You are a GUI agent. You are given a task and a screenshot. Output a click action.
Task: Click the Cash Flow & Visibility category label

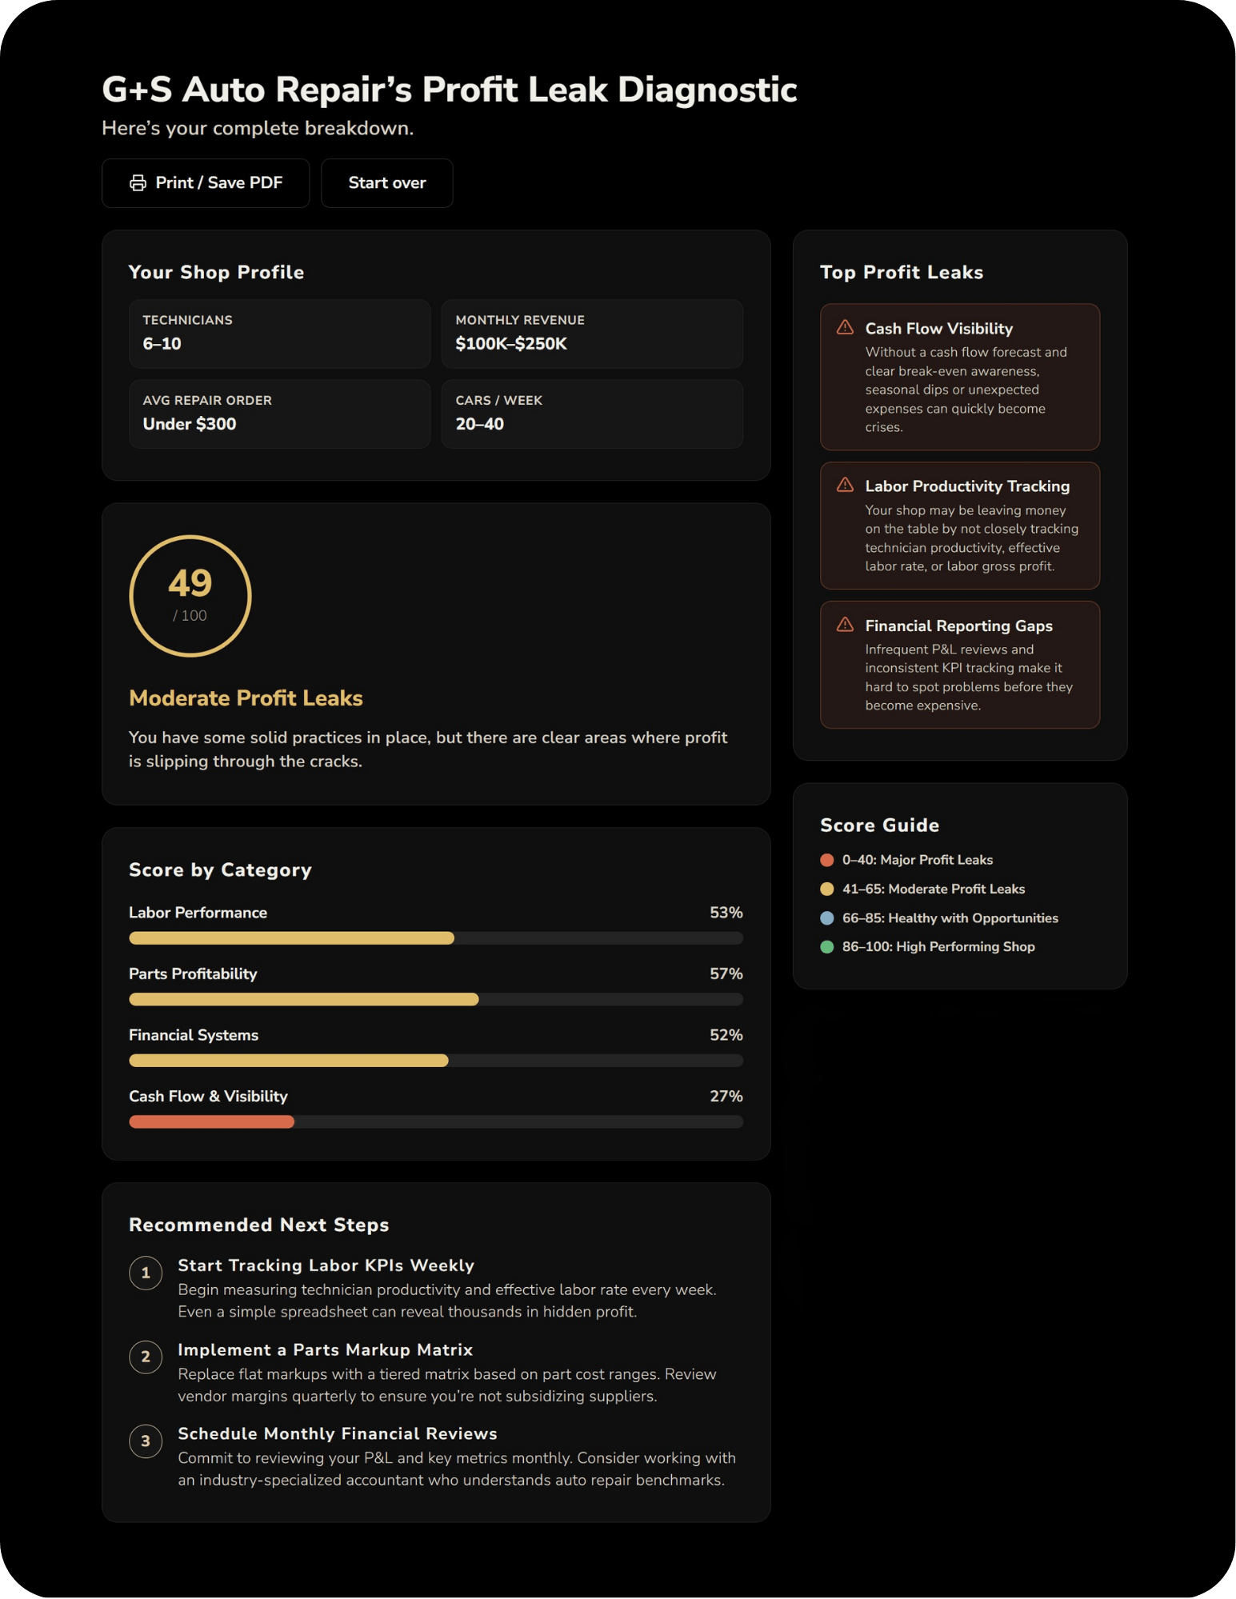(208, 1097)
